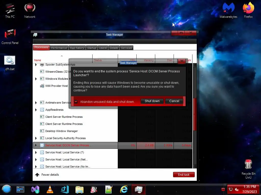261x195 pixels.
Task: Open File Explorer from taskbar
Action: click(x=80, y=189)
